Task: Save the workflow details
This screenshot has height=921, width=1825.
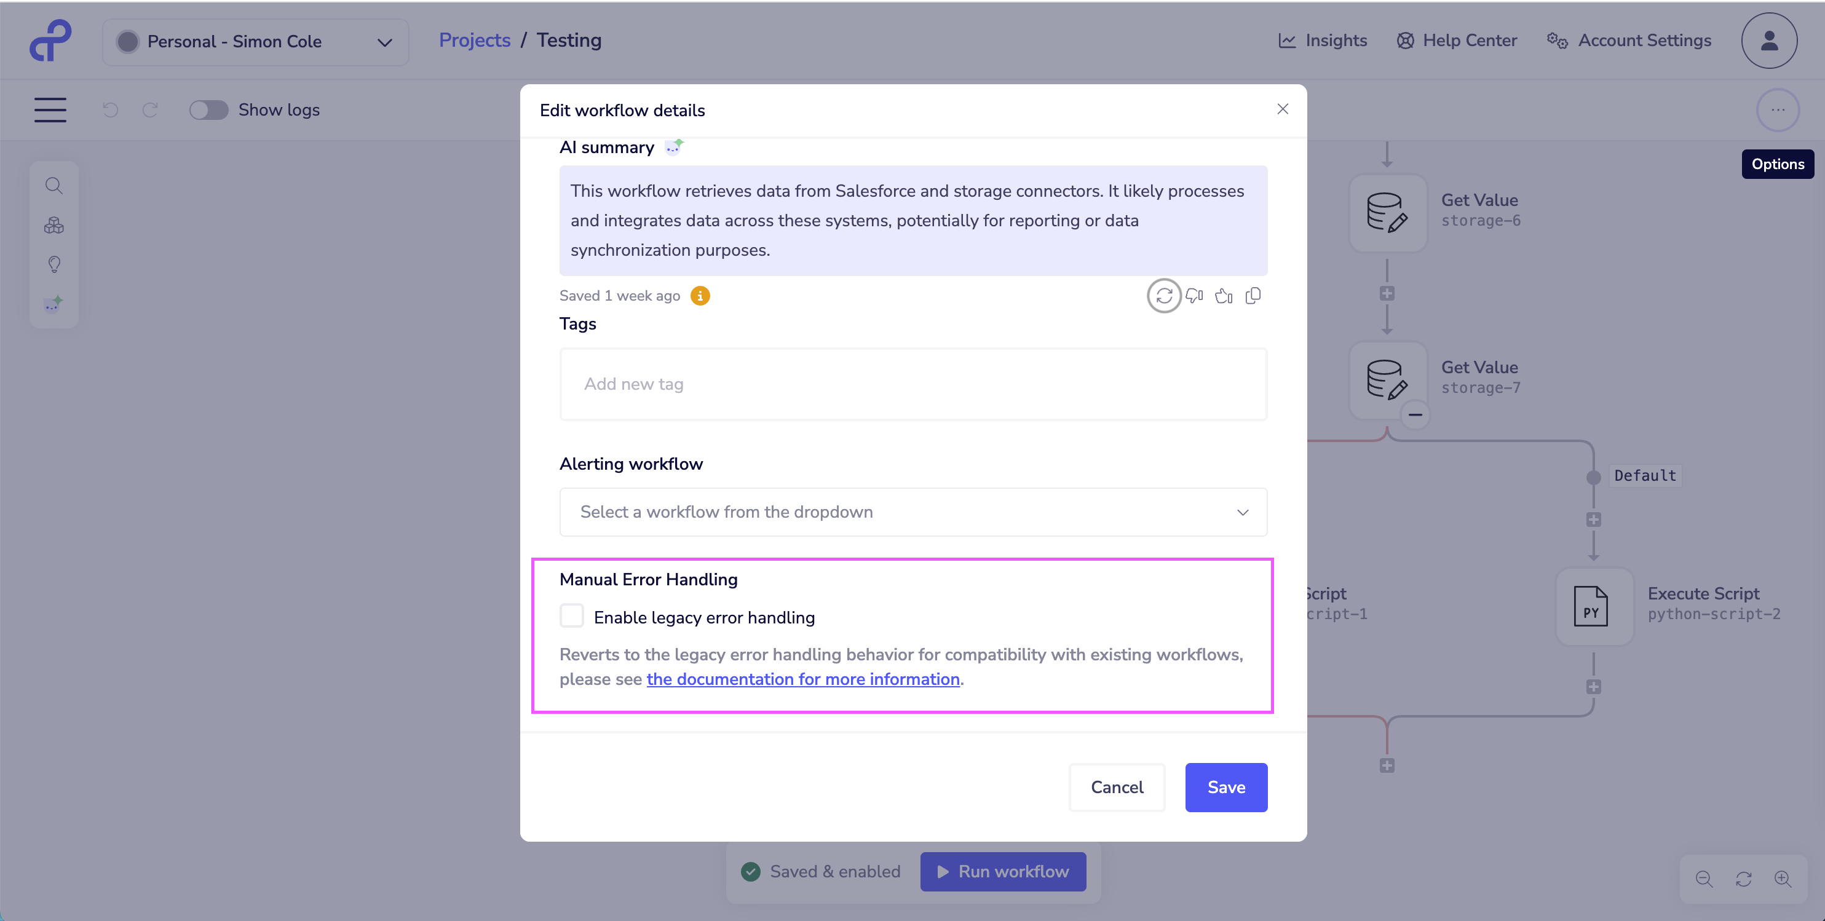Action: (1225, 787)
